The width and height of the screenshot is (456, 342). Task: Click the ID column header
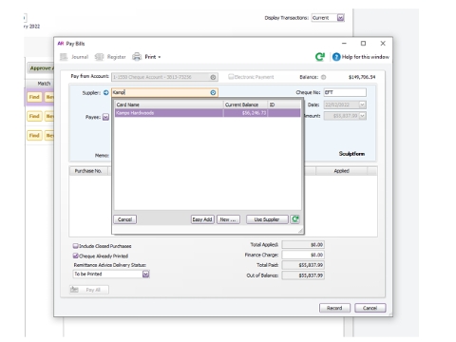point(284,104)
